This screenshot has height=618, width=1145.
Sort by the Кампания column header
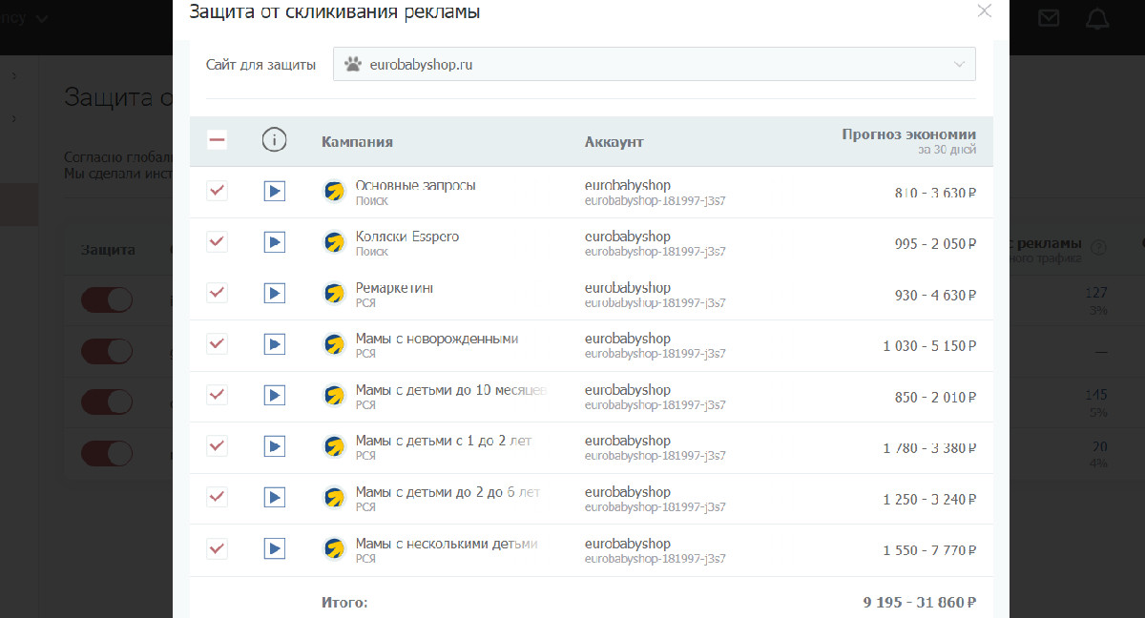pyautogui.click(x=358, y=142)
